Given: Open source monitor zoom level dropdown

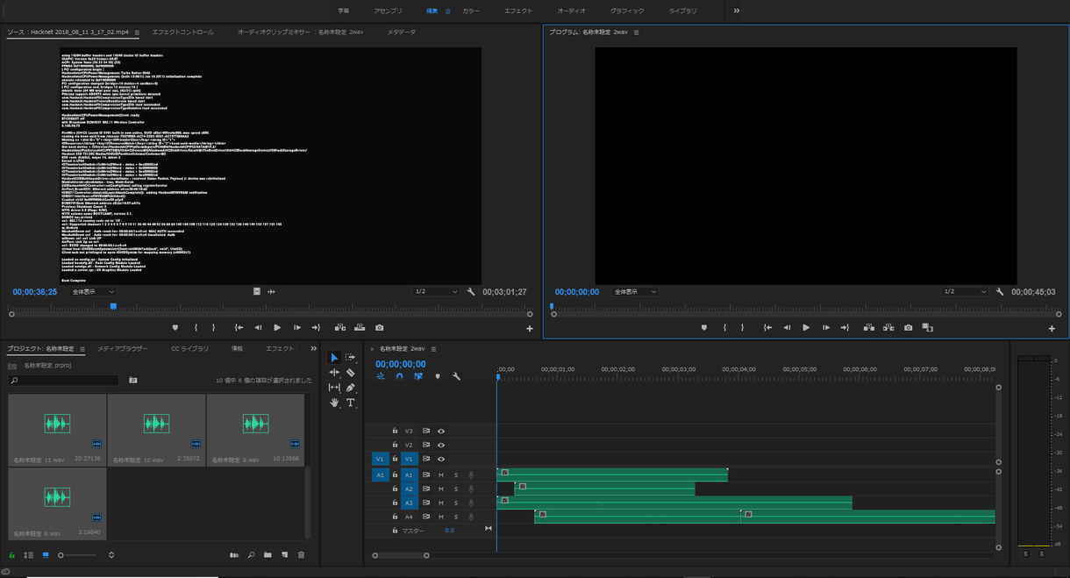Looking at the screenshot, I should [x=93, y=292].
